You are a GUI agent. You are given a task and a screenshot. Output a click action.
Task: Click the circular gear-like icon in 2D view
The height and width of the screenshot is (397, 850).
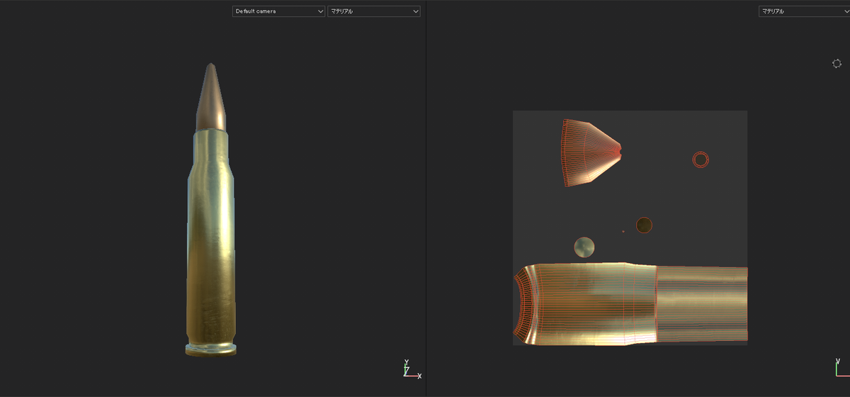(x=837, y=64)
